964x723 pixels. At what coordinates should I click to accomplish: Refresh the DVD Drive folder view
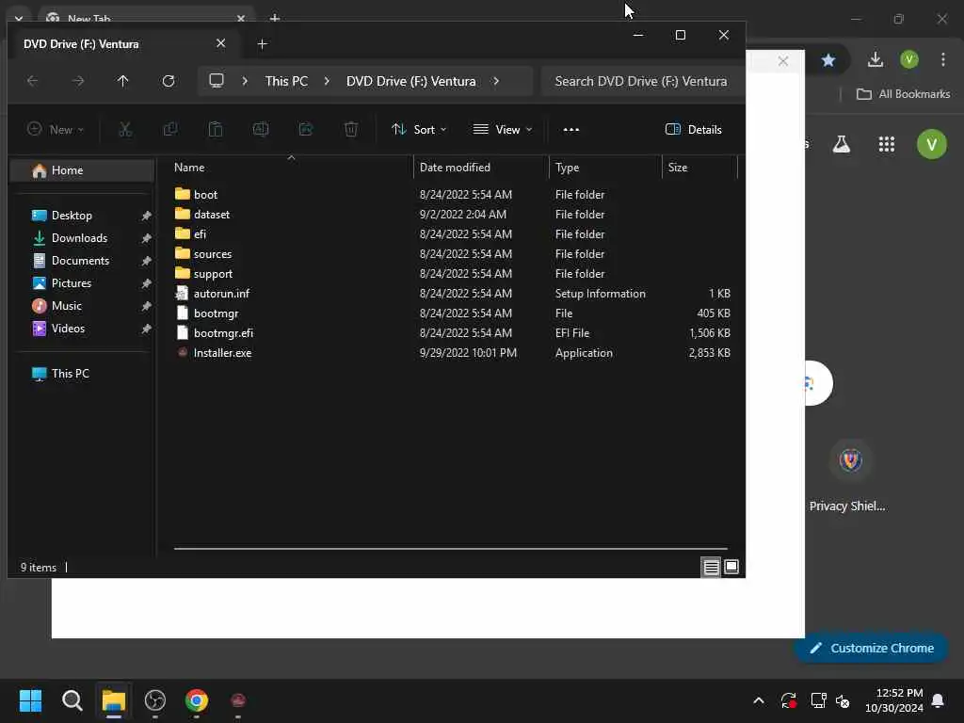(x=169, y=81)
